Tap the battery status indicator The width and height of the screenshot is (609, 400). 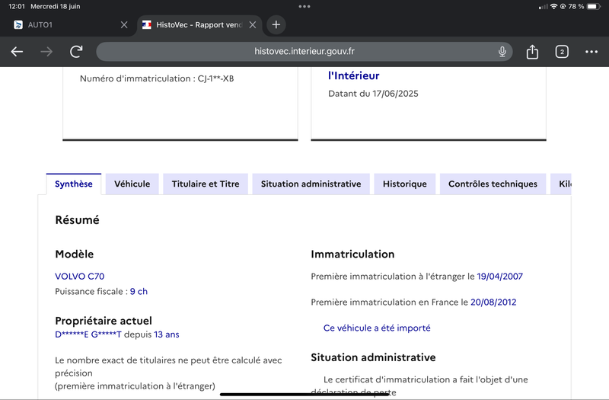(594, 6)
